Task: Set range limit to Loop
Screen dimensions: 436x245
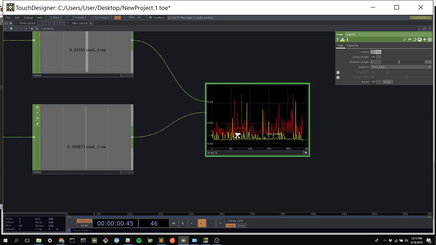Action: (231, 226)
